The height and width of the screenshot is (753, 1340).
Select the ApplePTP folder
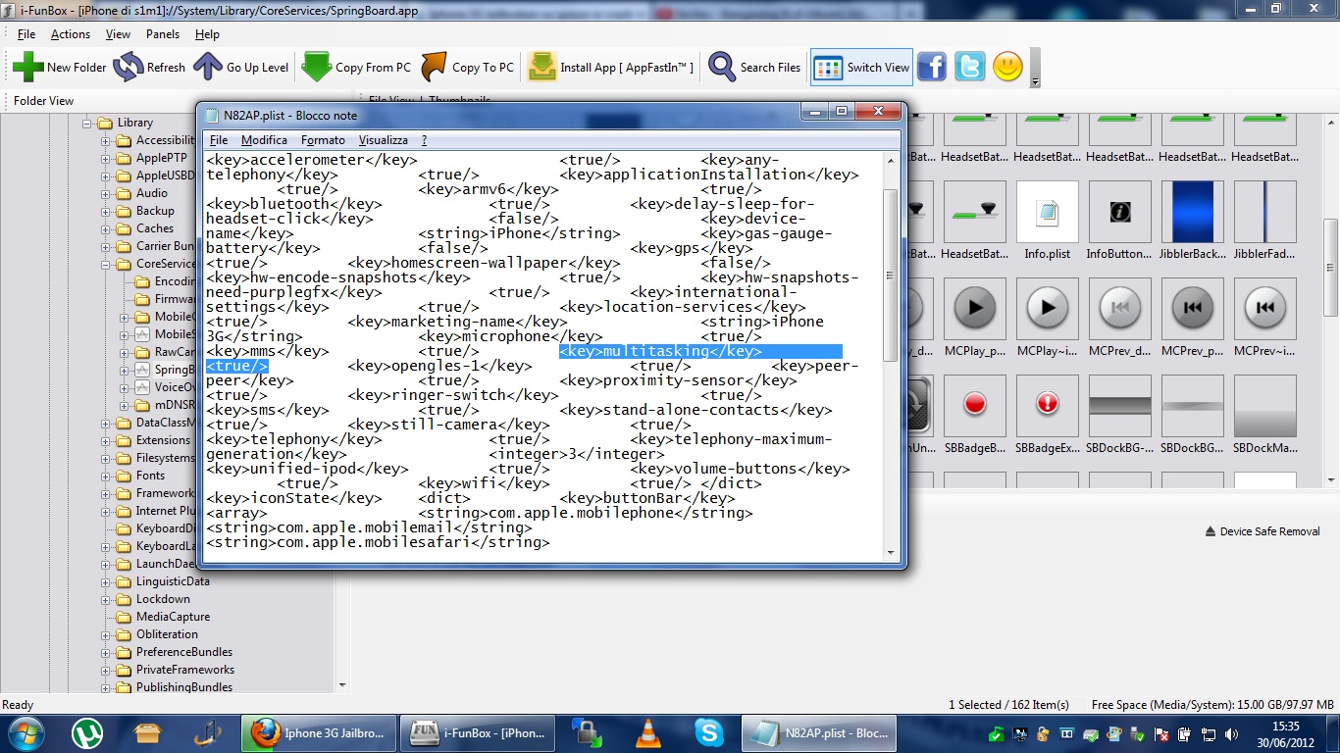coord(161,158)
